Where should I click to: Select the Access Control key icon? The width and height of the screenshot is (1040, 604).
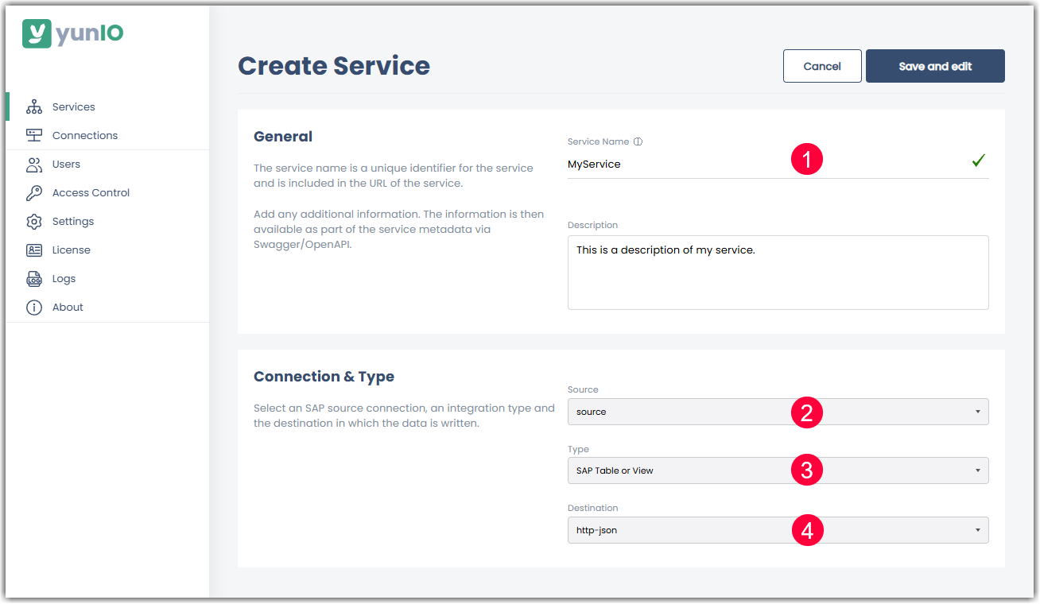[34, 192]
